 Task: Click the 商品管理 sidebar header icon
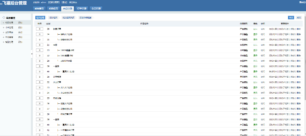(x=4, y=18)
